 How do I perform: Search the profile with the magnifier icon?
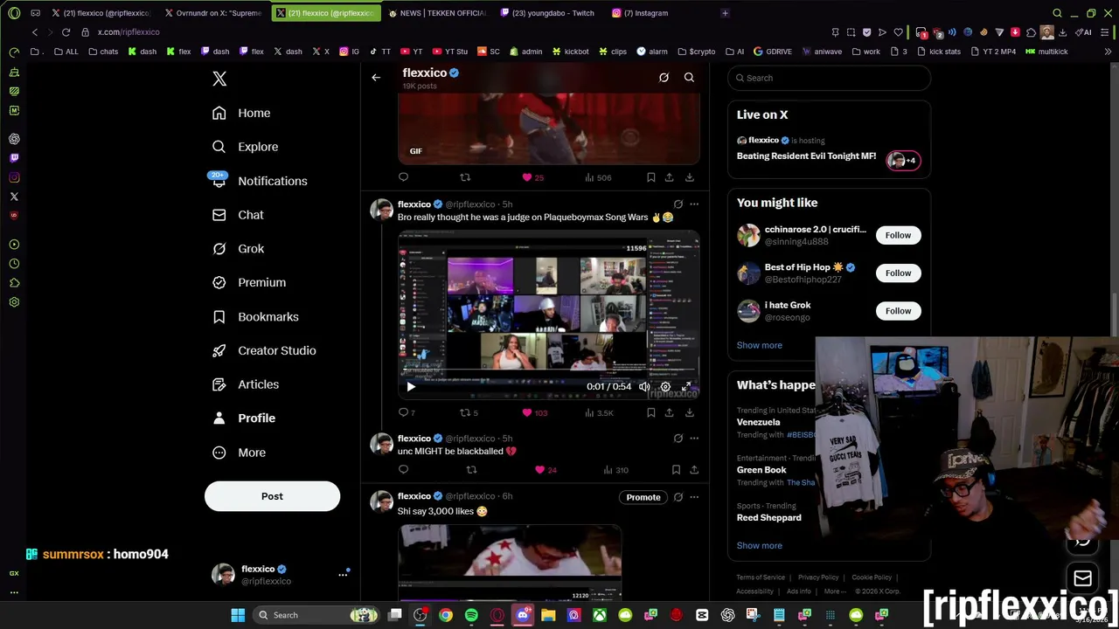tap(689, 78)
